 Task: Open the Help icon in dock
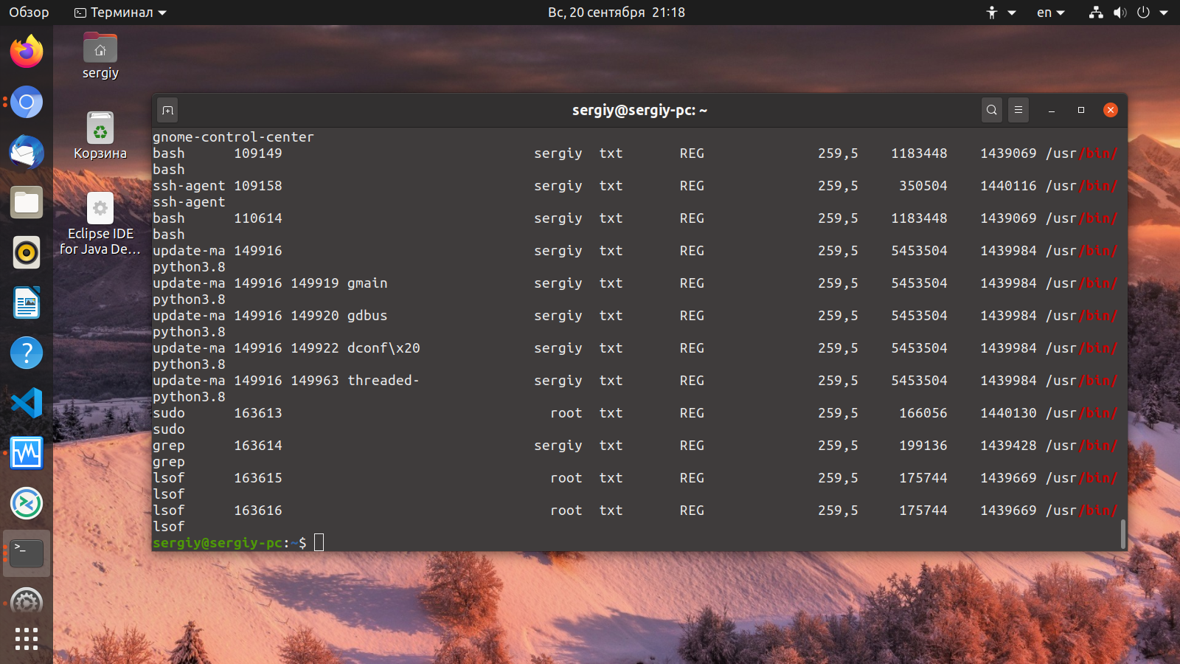(27, 353)
